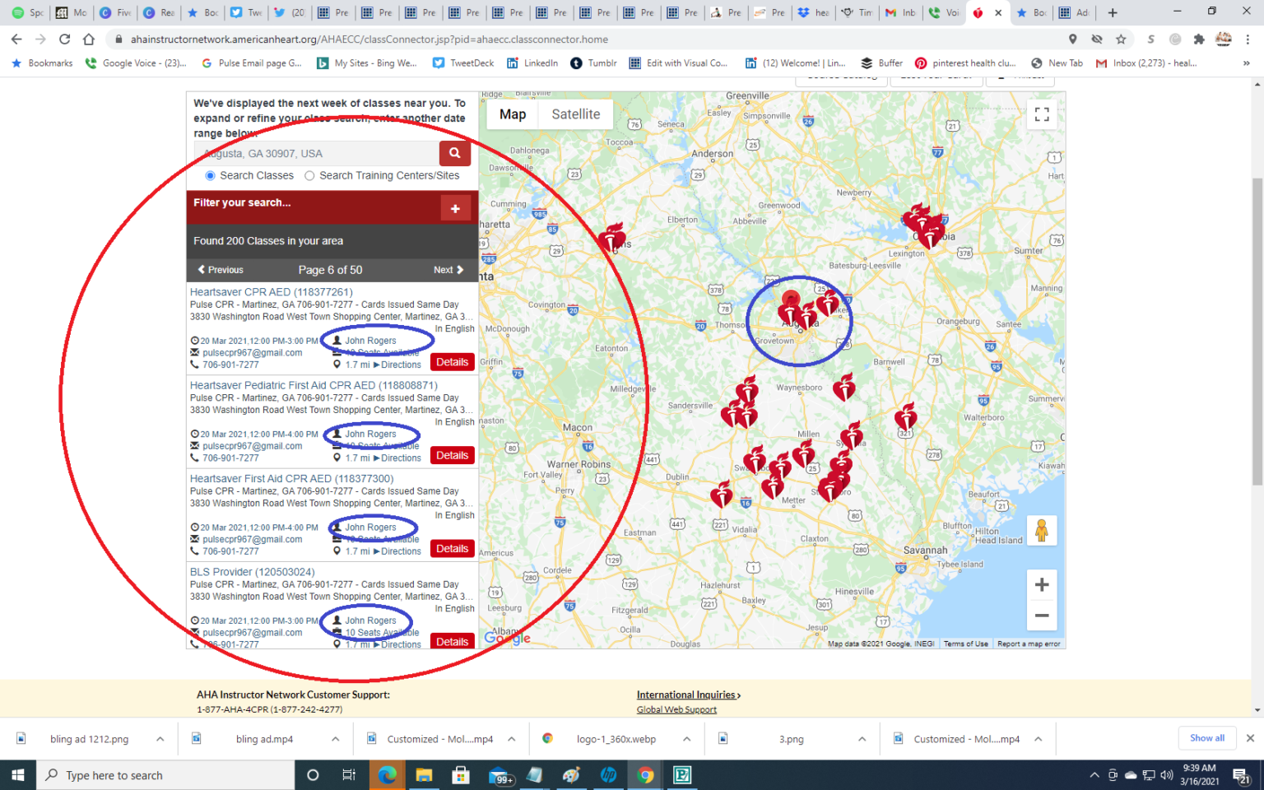1264x790 pixels.
Task: Expand the Filter your search panel
Action: pyautogui.click(x=455, y=208)
